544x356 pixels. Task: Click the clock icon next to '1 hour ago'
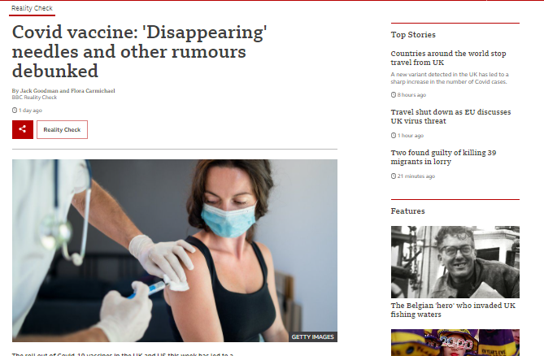394,135
